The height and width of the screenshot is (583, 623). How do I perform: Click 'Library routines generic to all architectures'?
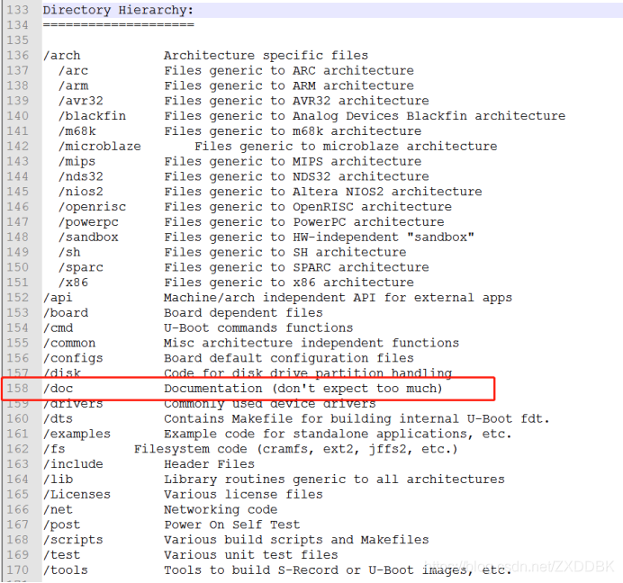click(x=334, y=479)
